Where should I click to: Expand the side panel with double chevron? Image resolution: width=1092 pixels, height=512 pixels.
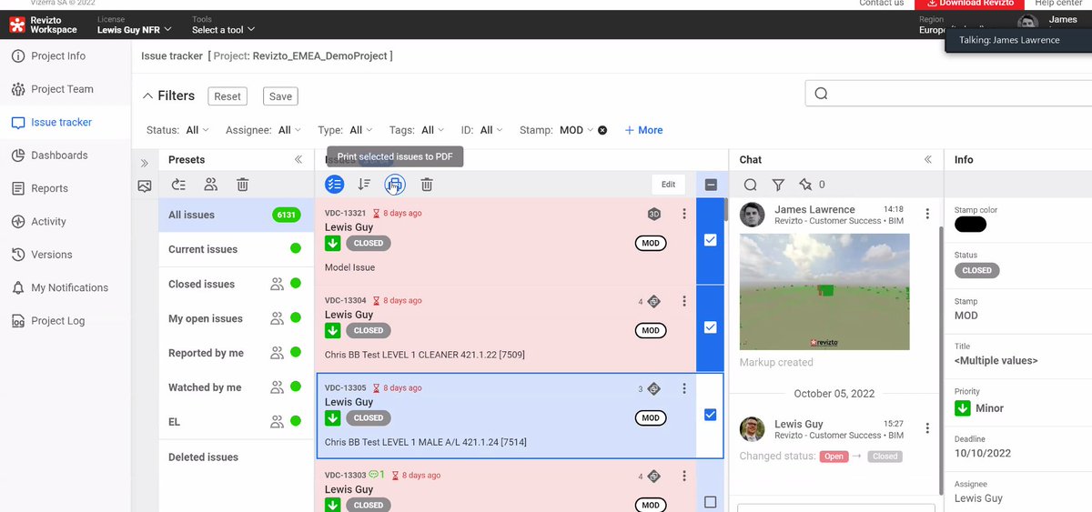tap(144, 163)
